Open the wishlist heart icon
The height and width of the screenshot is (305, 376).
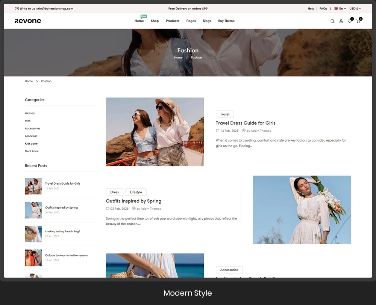[350, 21]
